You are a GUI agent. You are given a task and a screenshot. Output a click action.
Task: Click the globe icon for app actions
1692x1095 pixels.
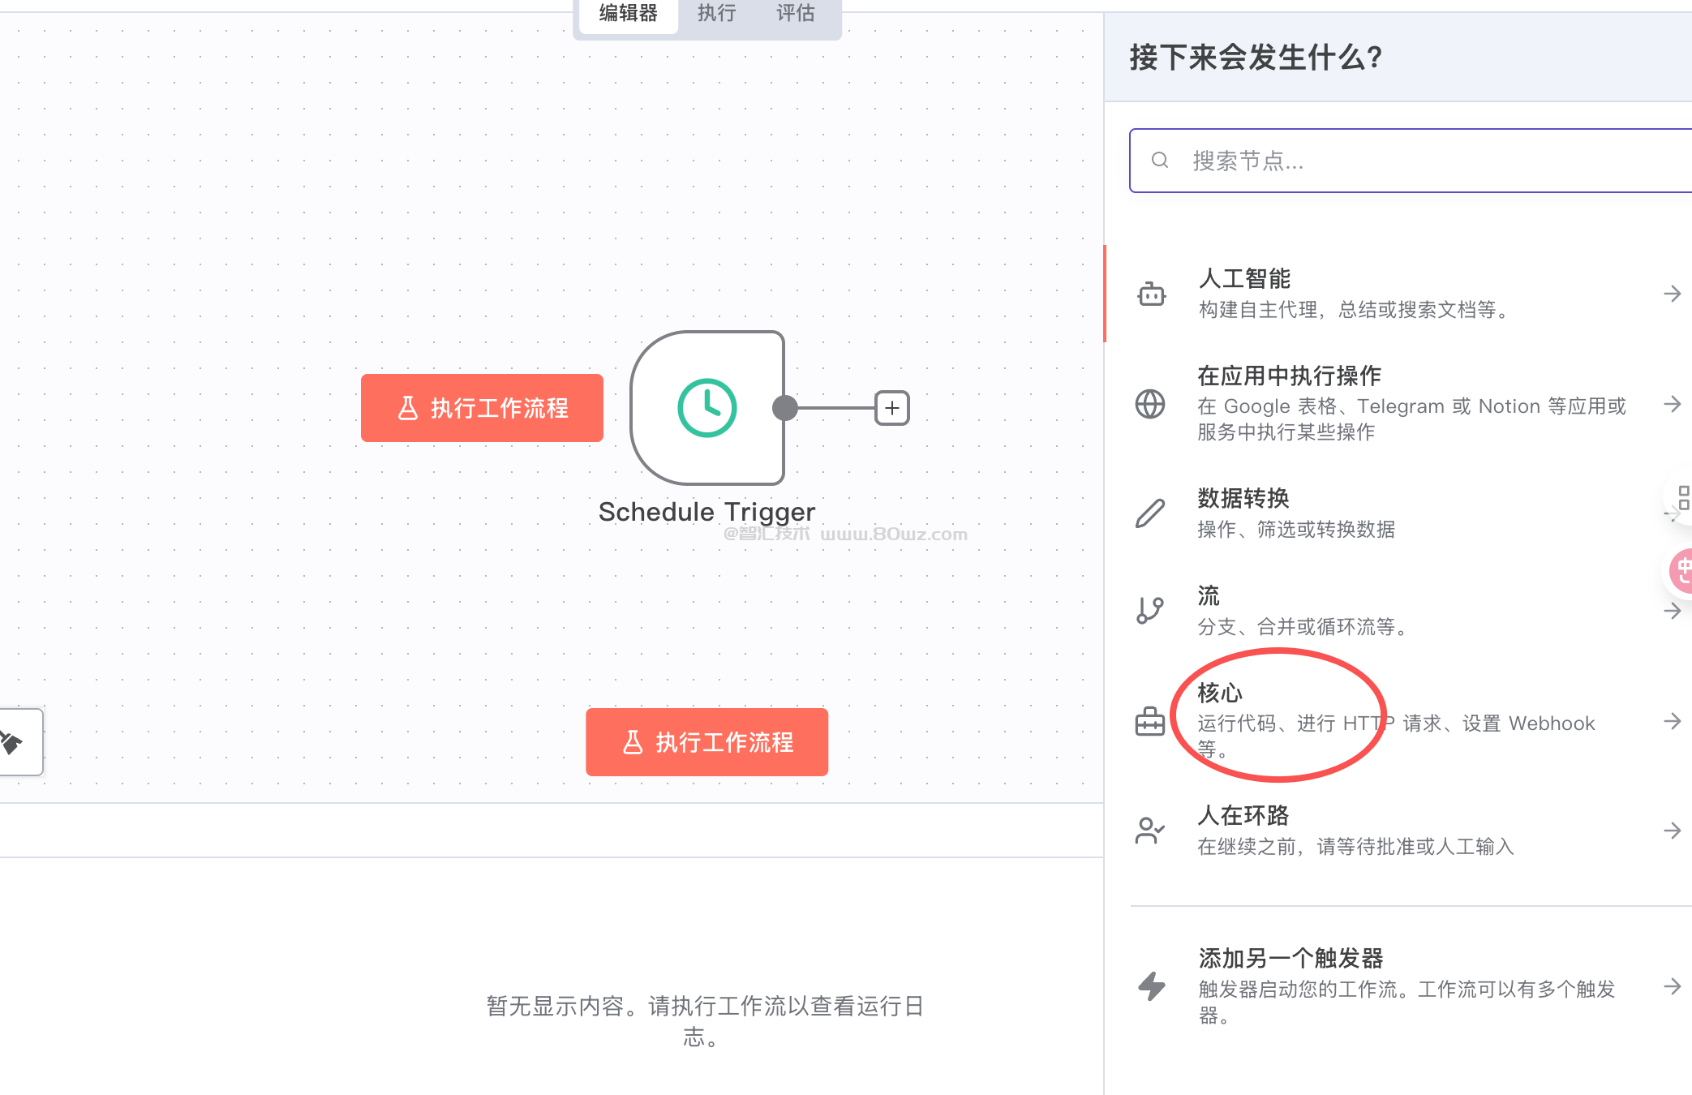(x=1150, y=404)
